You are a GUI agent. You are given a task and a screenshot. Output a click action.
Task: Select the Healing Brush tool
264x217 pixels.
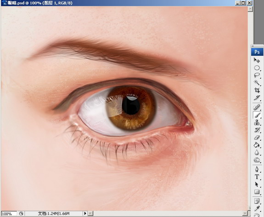tap(257, 108)
